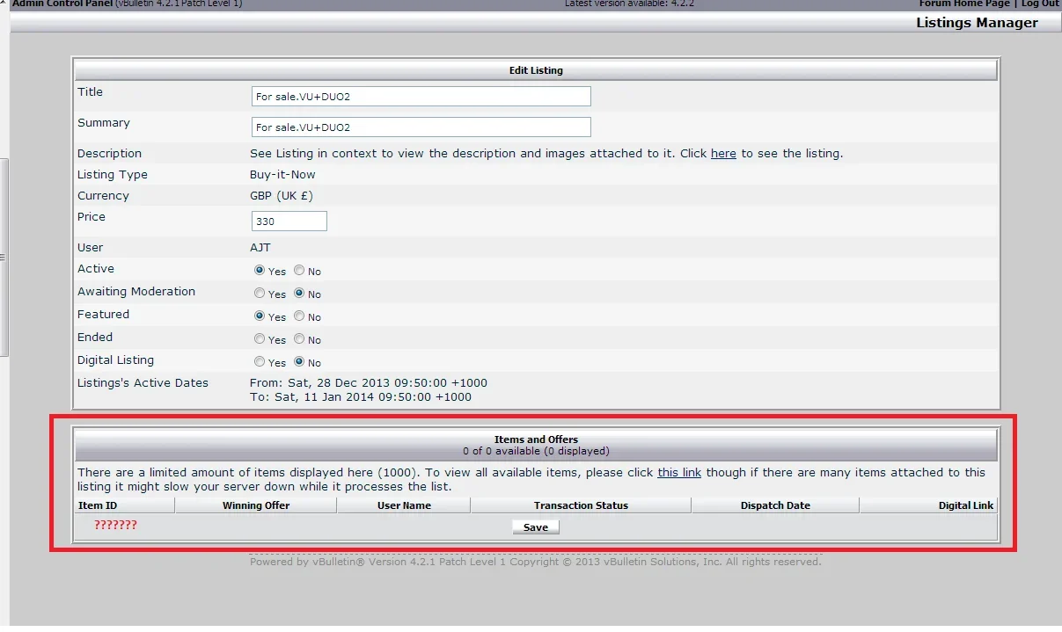The image size is (1062, 632).
Task: Click 'Latest version available: 4.2.2' text
Action: tap(629, 4)
